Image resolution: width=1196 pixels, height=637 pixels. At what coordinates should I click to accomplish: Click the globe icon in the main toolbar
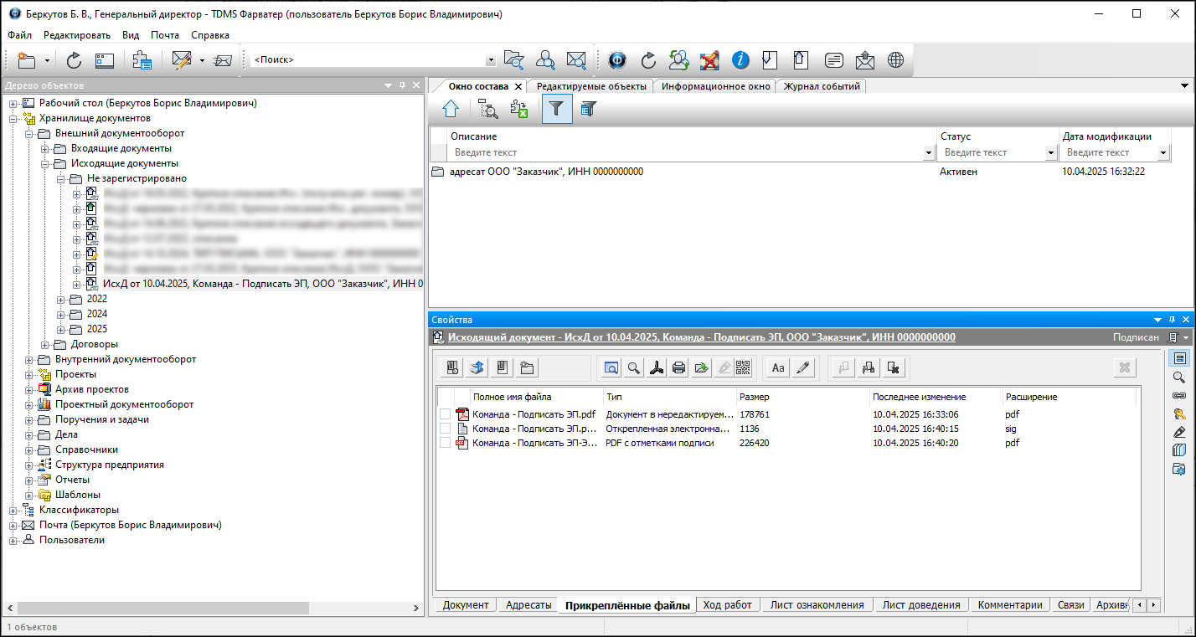(895, 60)
